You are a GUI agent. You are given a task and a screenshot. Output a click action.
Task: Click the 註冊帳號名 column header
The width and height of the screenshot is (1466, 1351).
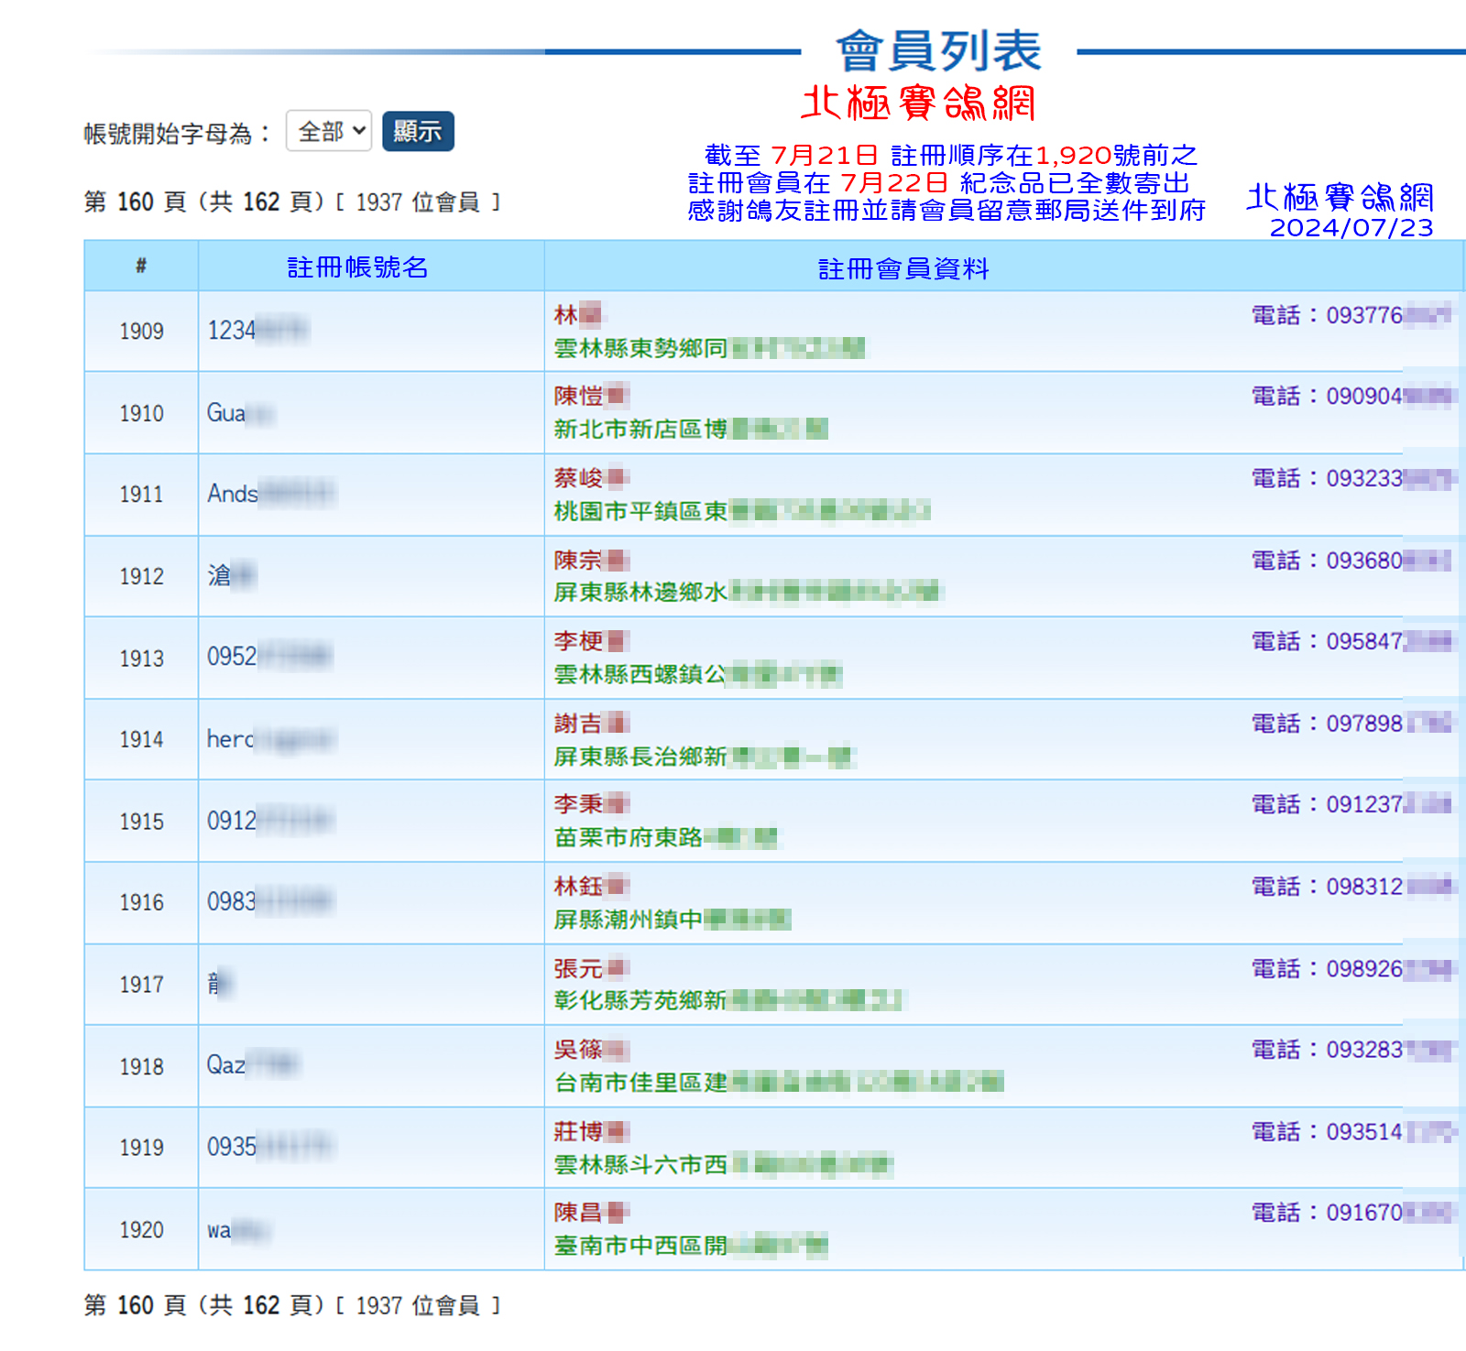coord(357,267)
